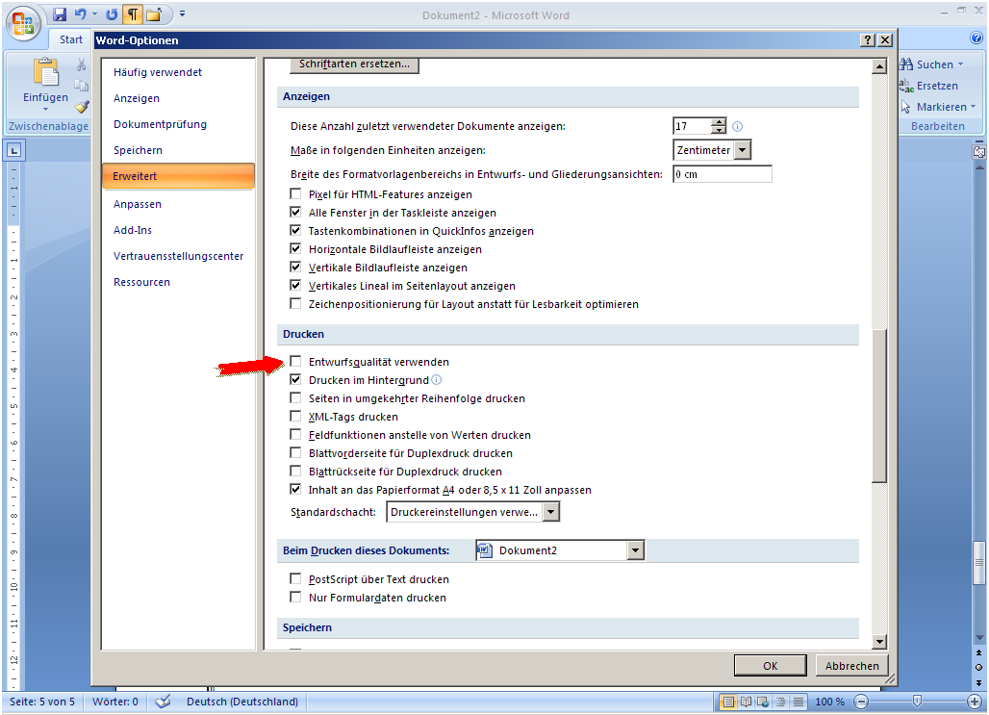This screenshot has width=989, height=715.
Task: Click the Wörter: 0 word count
Action: [x=115, y=702]
